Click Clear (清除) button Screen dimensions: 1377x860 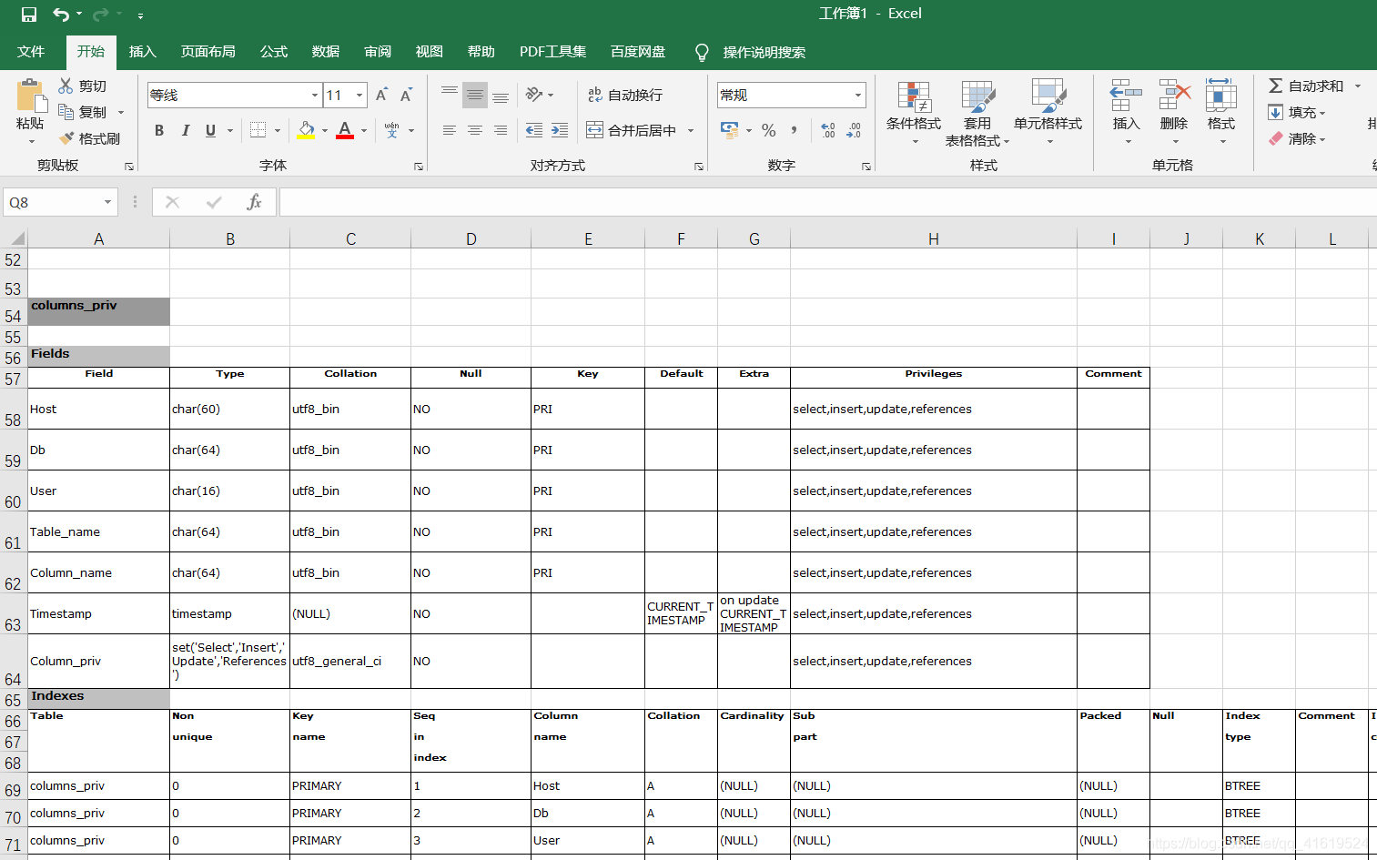pos(1298,138)
